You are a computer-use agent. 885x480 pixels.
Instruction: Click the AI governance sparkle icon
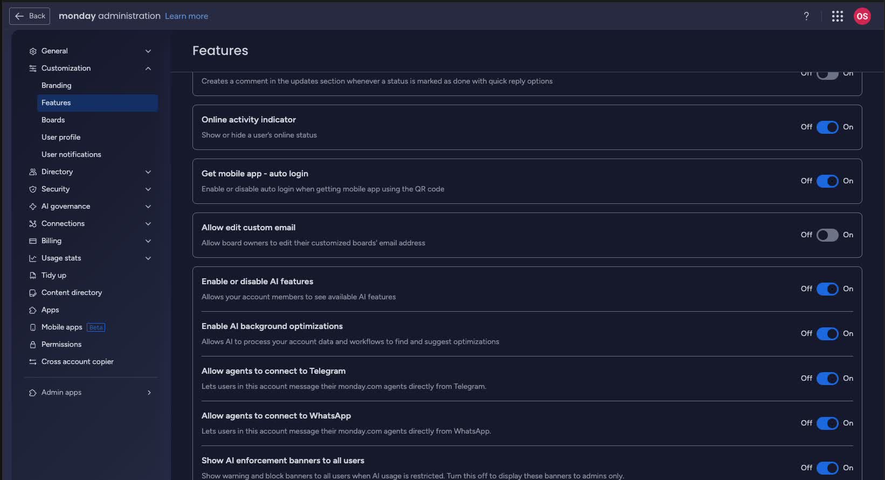(x=33, y=207)
